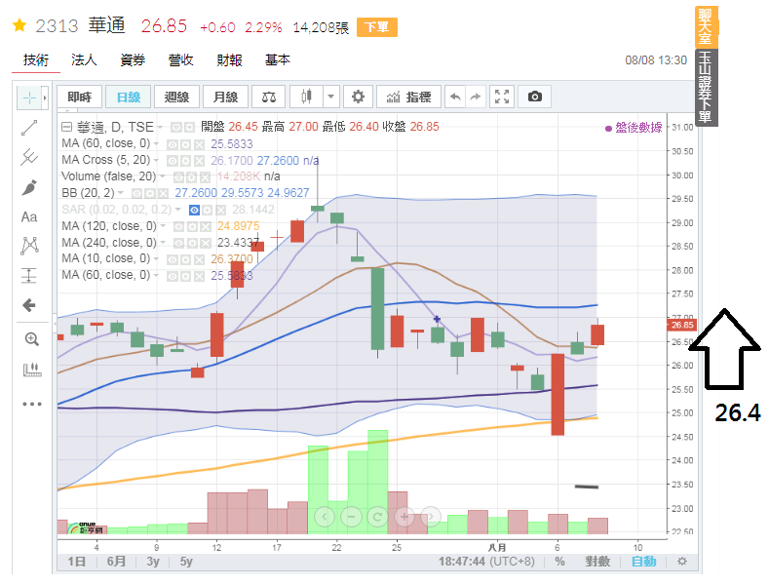
Task: Set the time range to 6月
Action: click(116, 561)
